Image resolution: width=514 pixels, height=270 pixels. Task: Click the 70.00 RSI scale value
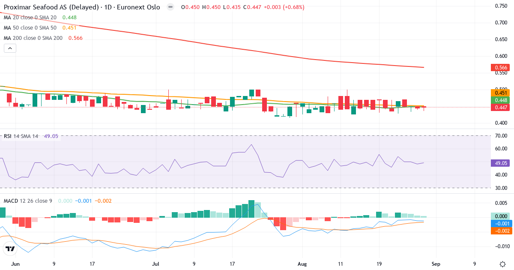coord(501,136)
